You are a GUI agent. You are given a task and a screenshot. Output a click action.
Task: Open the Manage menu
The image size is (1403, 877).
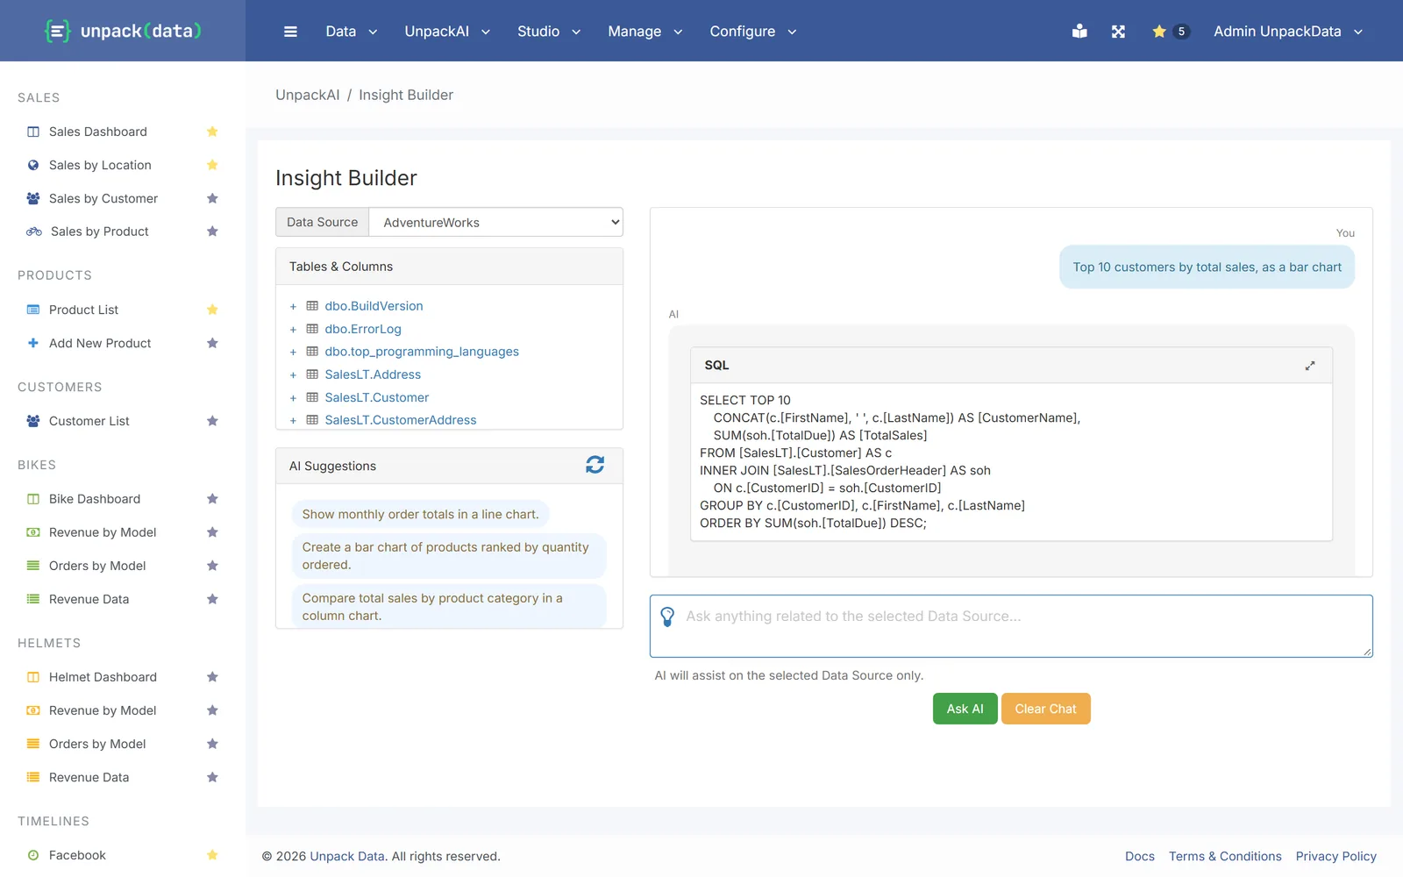[645, 32]
